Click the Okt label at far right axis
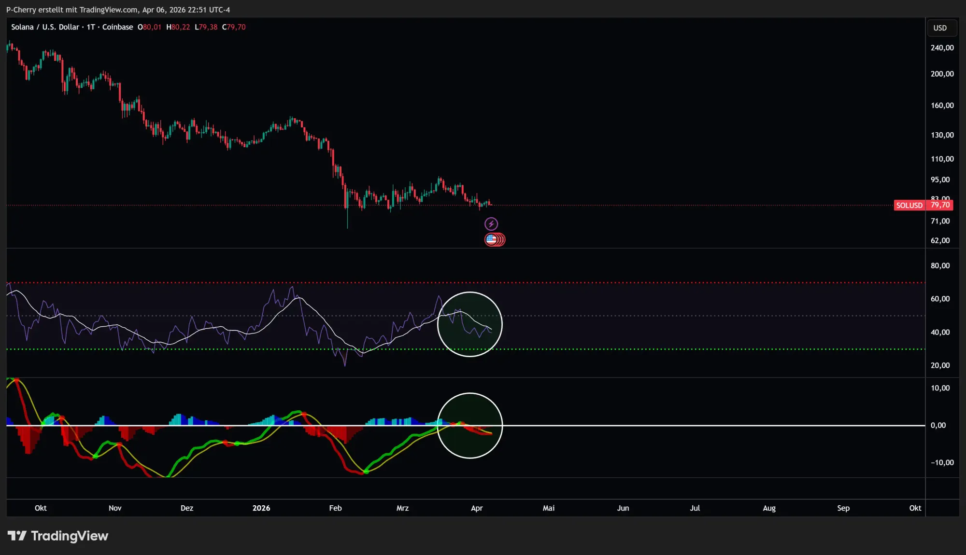 click(x=915, y=508)
